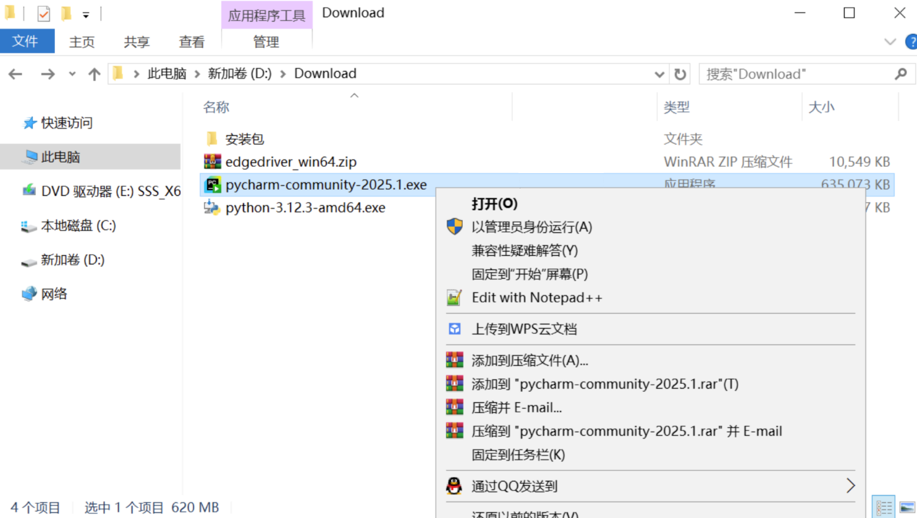Select pycharm-community-2025.1.exe file
Screen dimensions: 917x518
click(326, 185)
